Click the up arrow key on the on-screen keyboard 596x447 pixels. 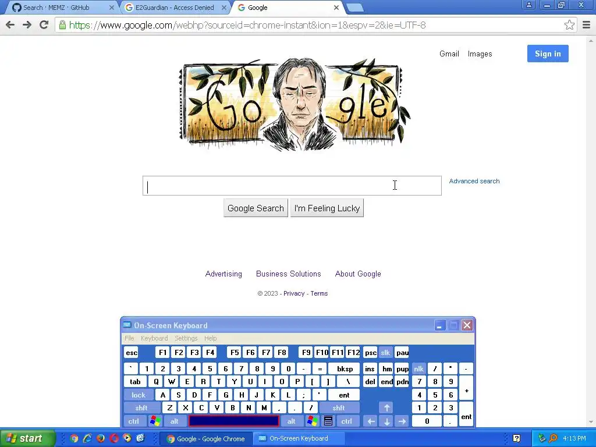[x=386, y=407]
